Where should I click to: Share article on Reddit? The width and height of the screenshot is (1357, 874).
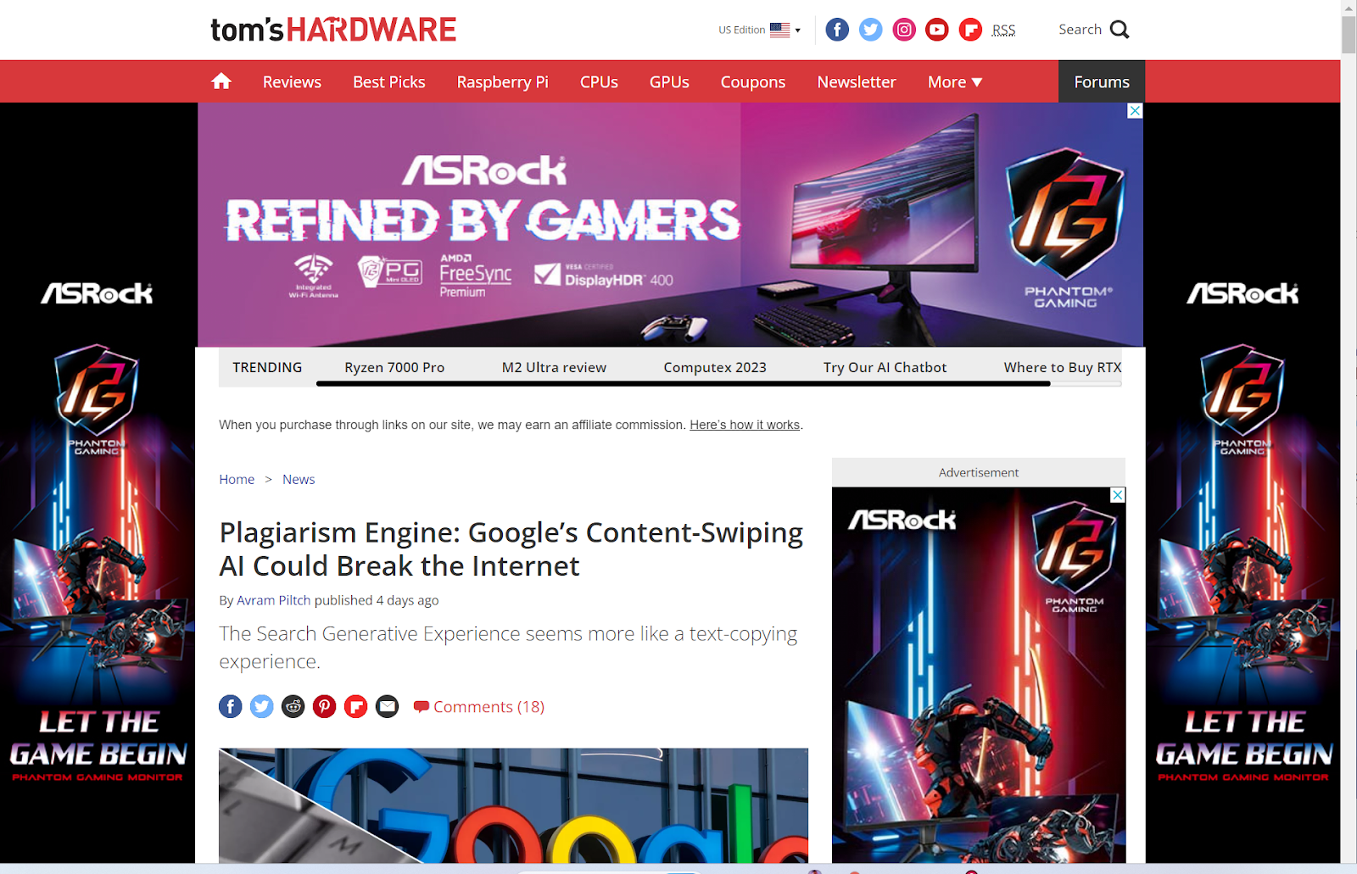click(293, 706)
